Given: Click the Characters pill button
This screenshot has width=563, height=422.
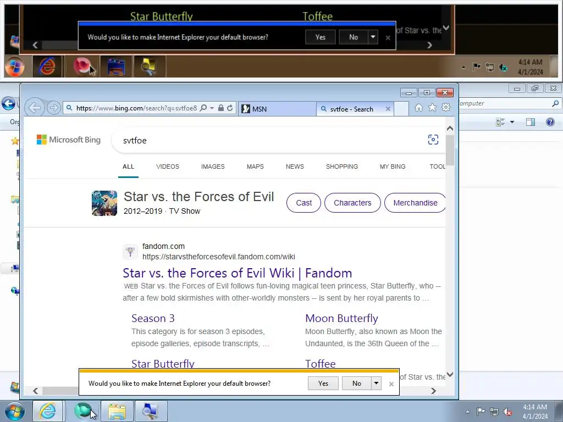Looking at the screenshot, I should [352, 203].
